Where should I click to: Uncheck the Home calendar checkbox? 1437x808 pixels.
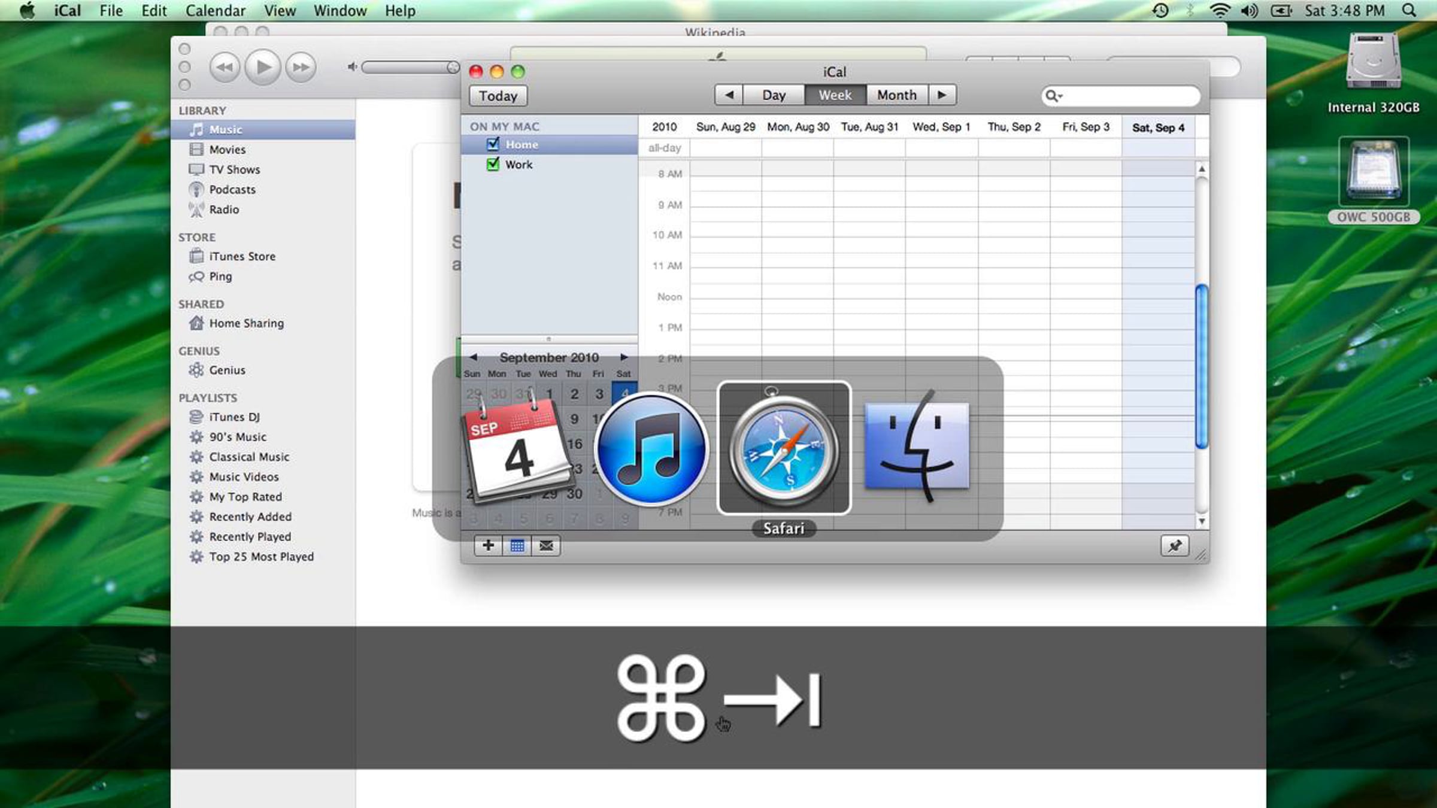coord(493,144)
